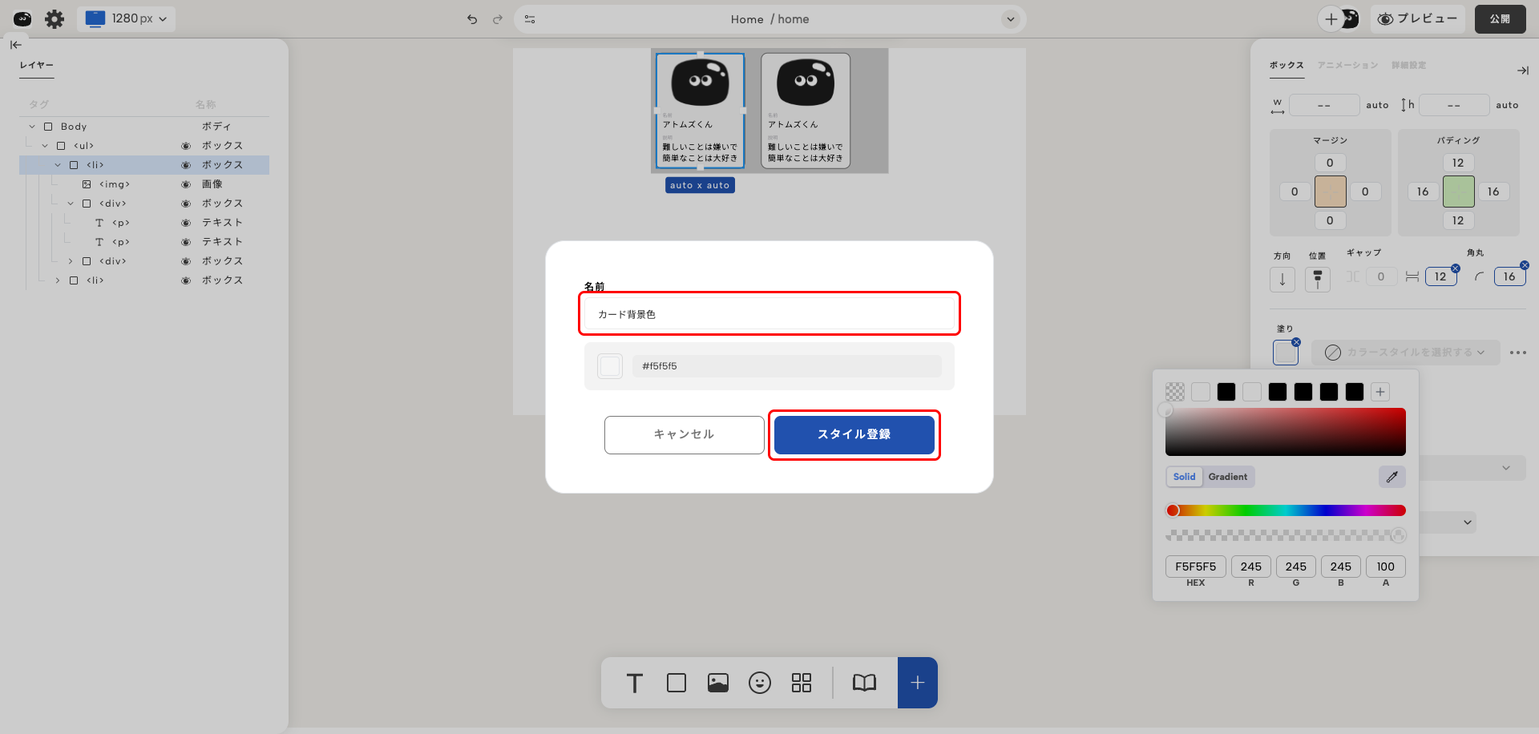Open settings gear in top bar

coord(55,19)
